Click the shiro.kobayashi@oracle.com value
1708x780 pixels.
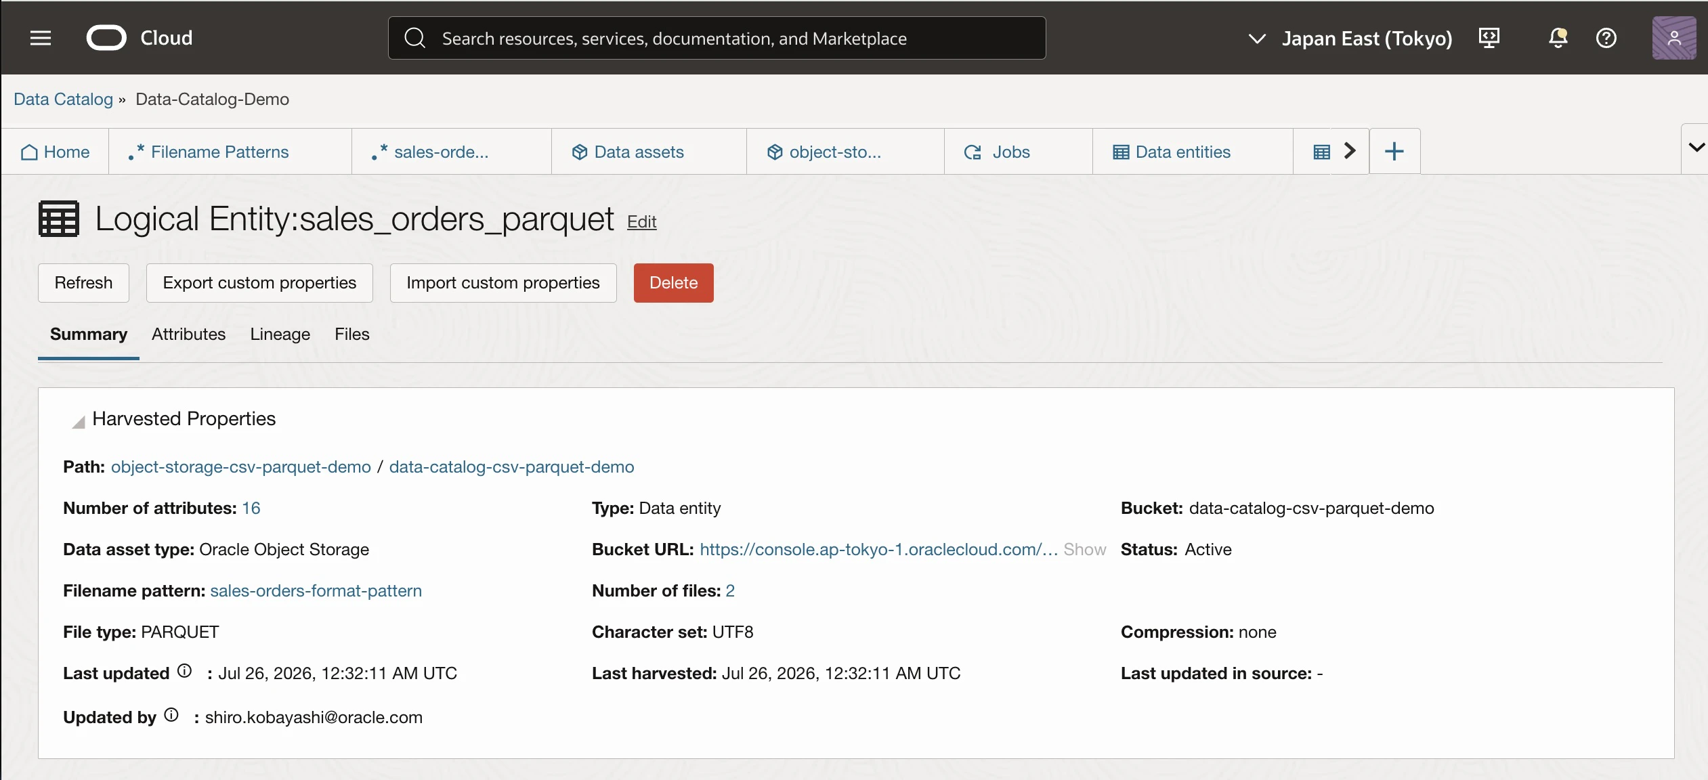(314, 717)
